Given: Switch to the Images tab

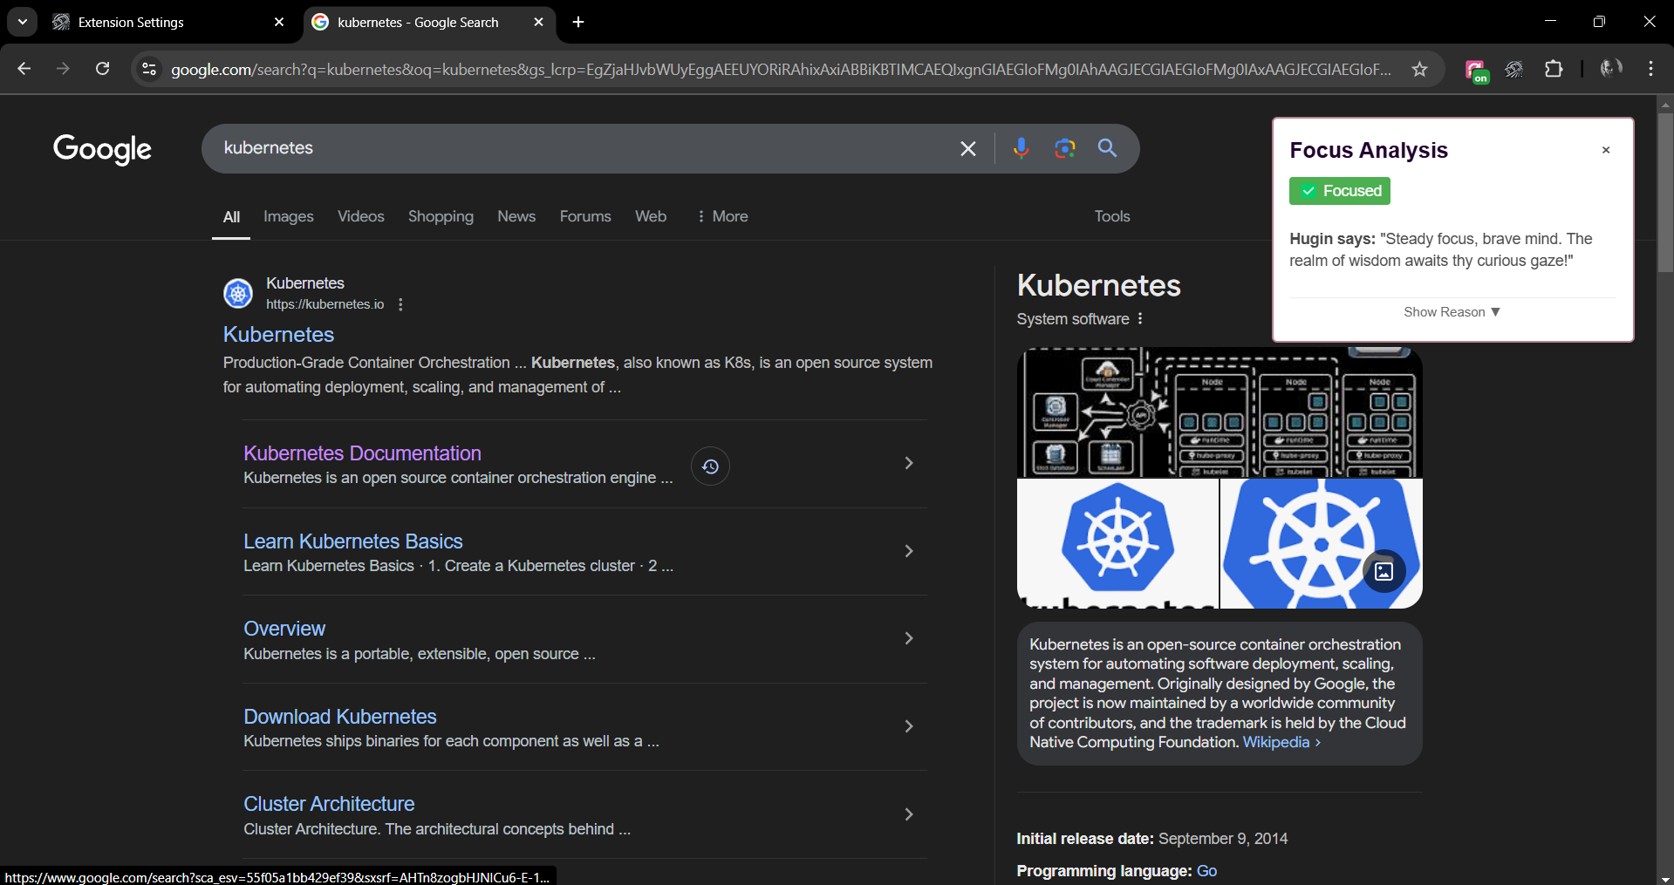Looking at the screenshot, I should 289,216.
